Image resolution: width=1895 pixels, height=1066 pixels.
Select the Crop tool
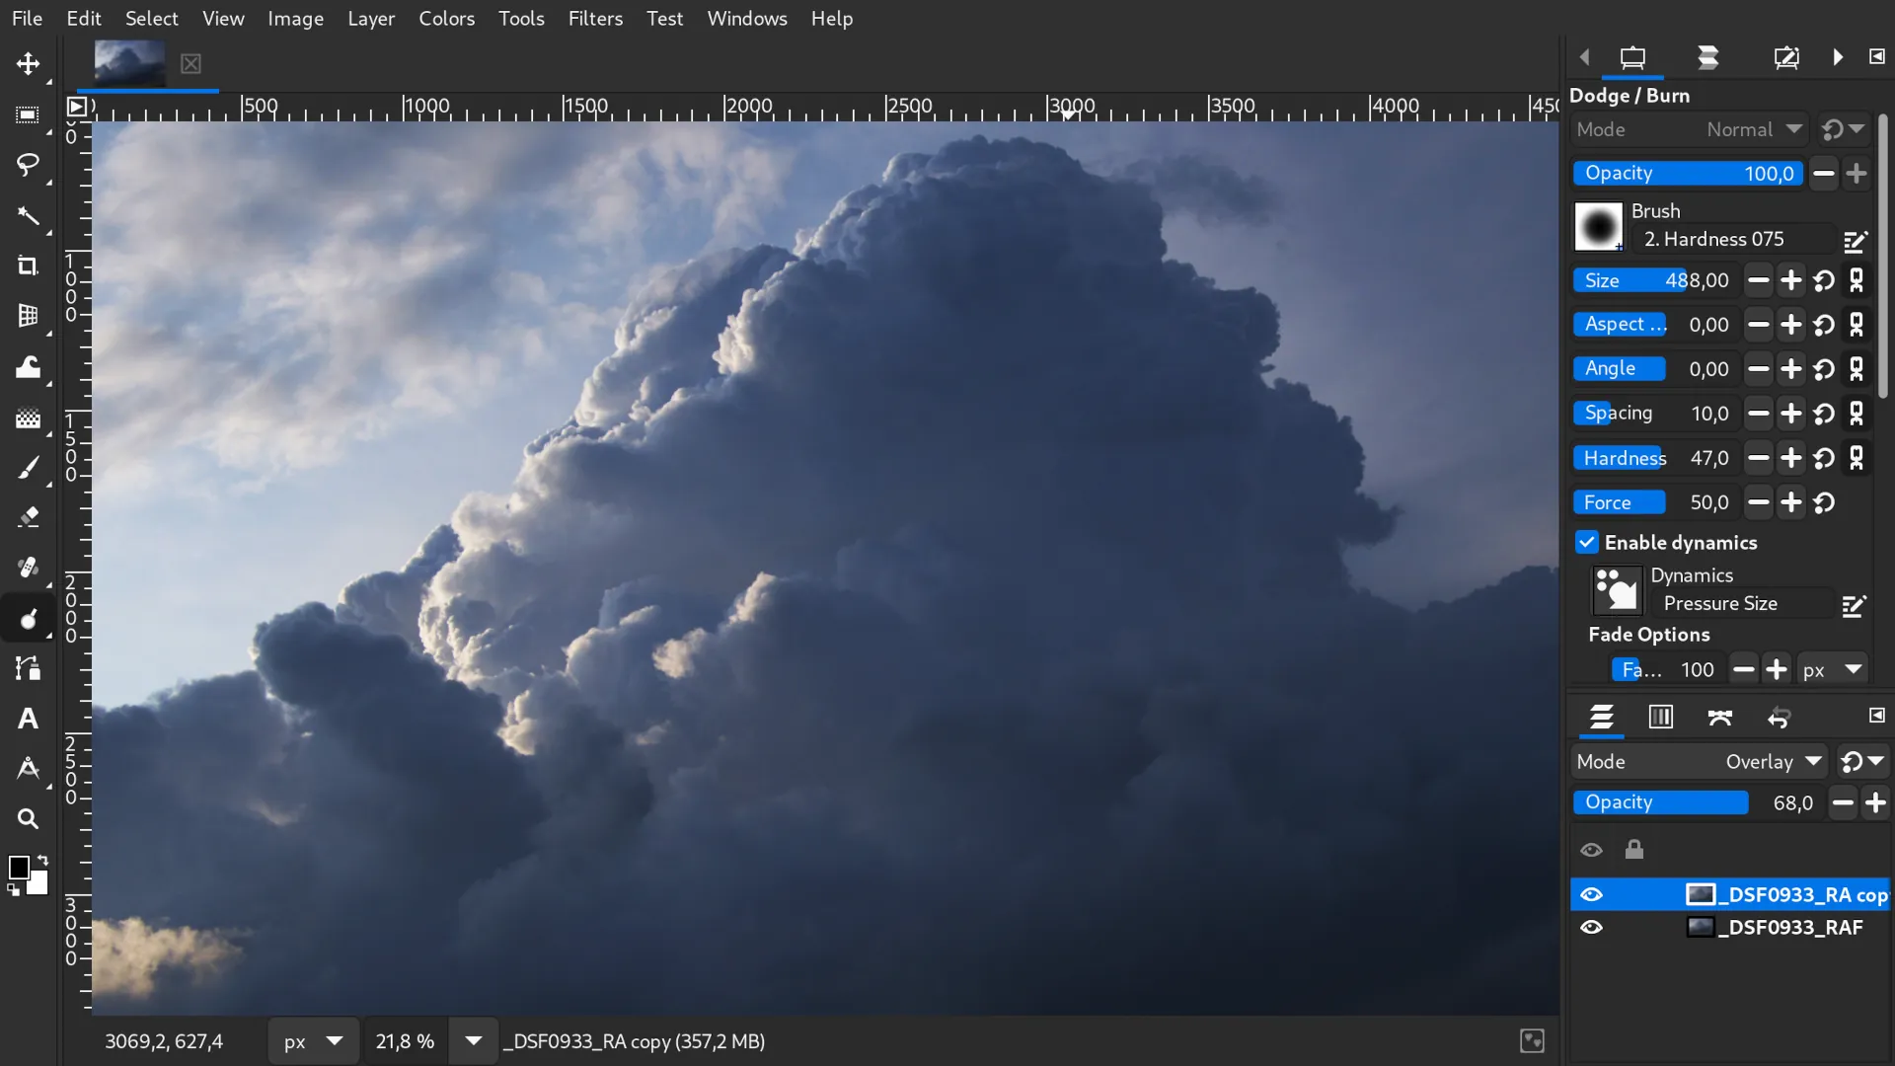26,266
